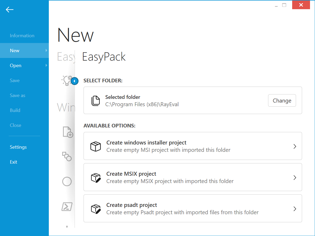
Task: Click Exit in the sidebar
Action: [x=13, y=162]
